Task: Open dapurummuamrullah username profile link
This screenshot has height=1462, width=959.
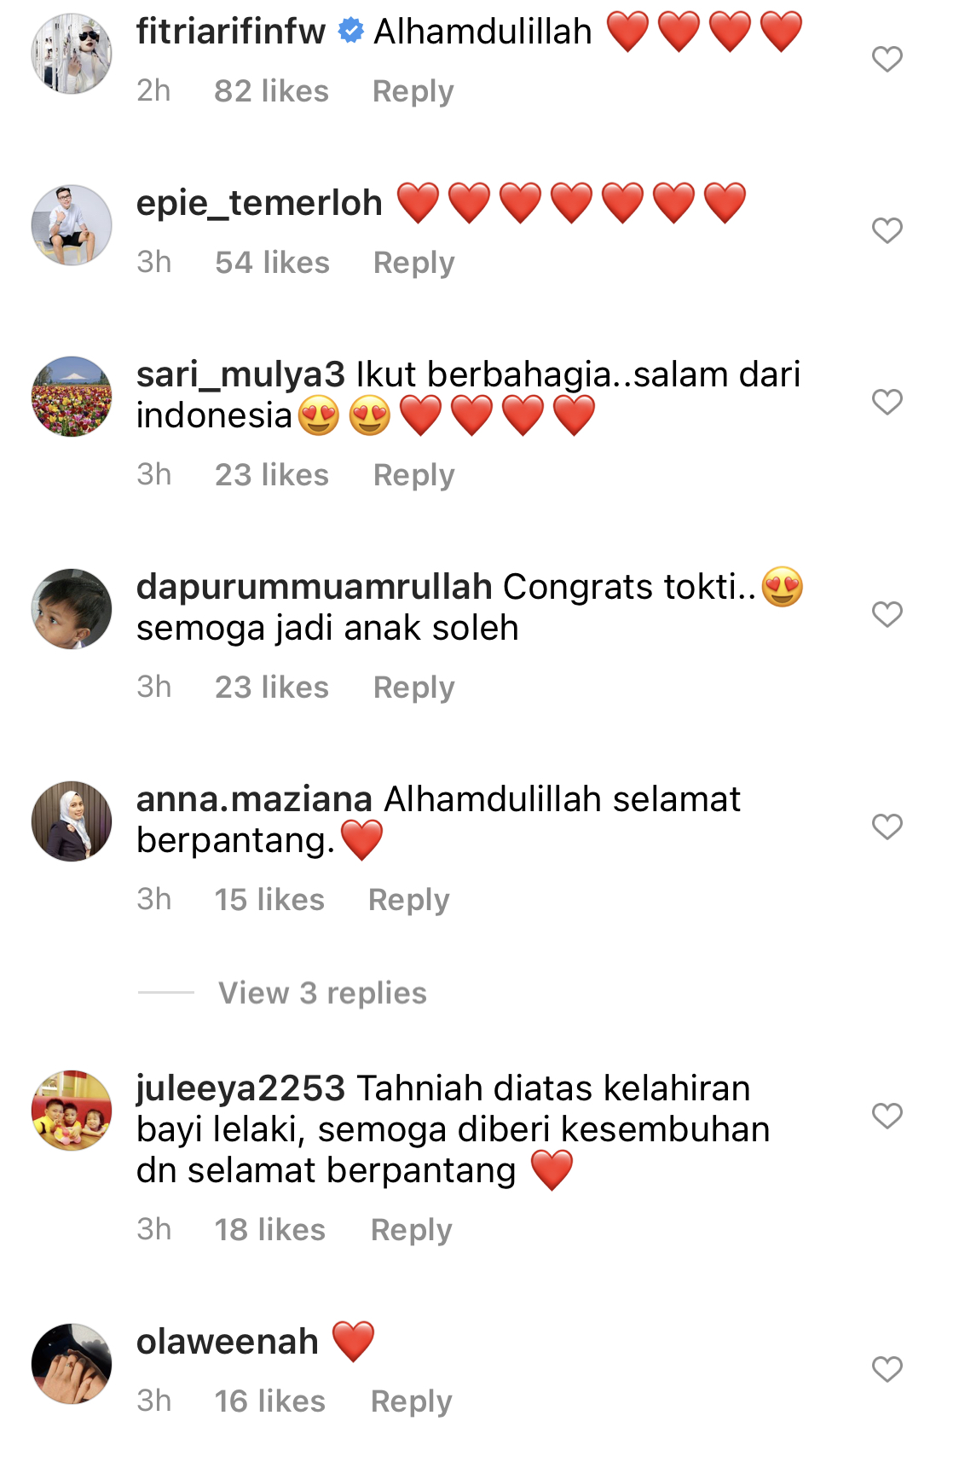Action: (x=315, y=587)
